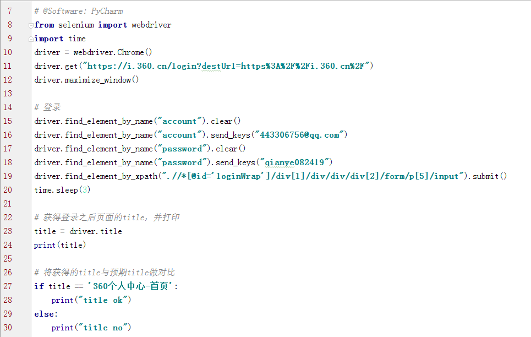Screen dimensions: 531x337
Task: Click line number 10 in the gutter
Action: (8, 52)
